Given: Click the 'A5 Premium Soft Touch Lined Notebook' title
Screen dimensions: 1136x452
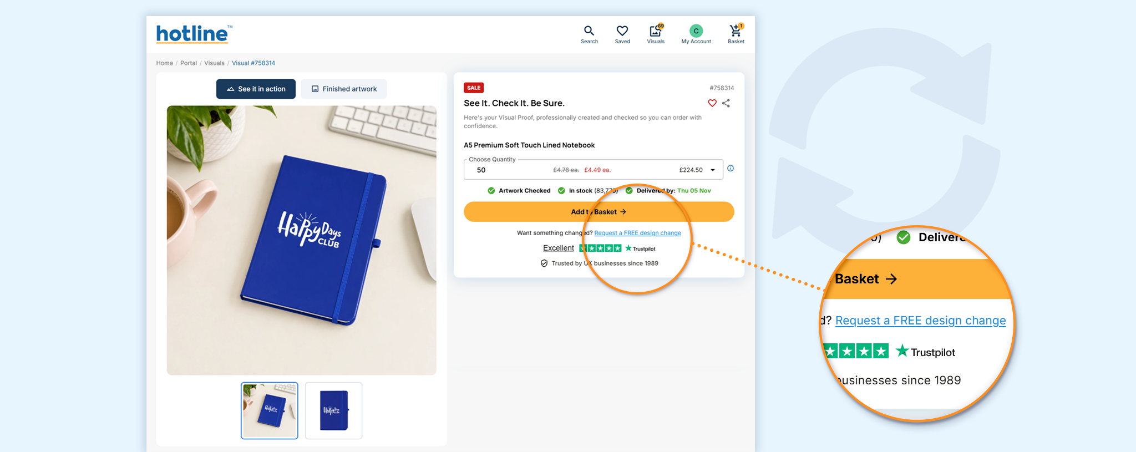Looking at the screenshot, I should point(529,145).
